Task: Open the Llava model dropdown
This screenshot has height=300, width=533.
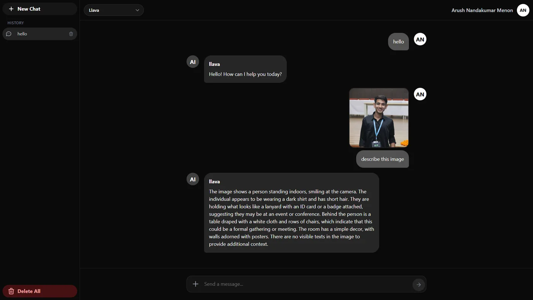Action: pos(113,10)
